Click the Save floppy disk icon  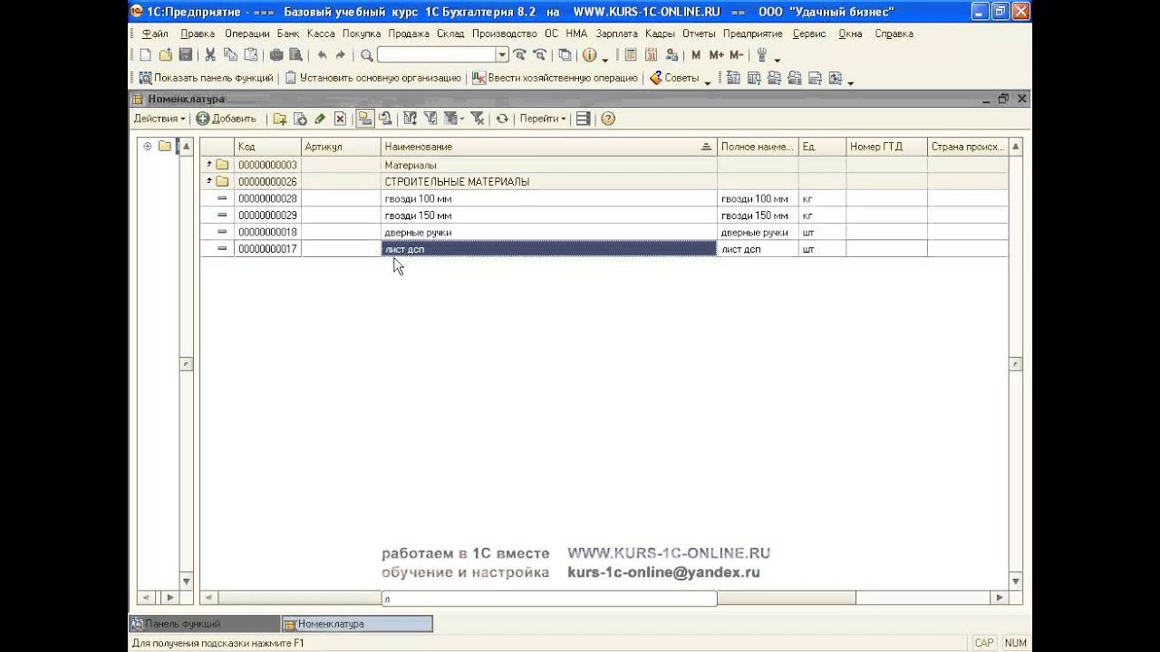[x=185, y=55]
